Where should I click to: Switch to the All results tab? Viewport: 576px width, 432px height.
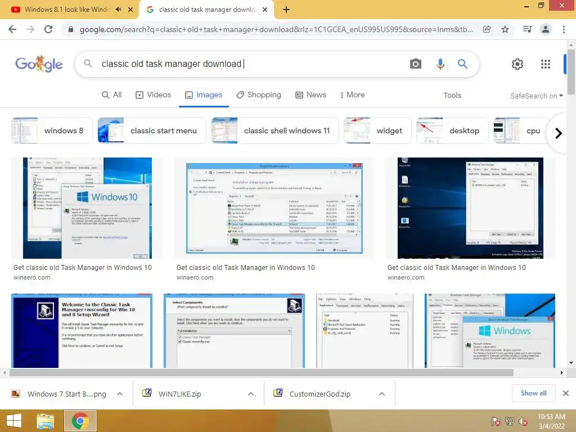pos(112,94)
